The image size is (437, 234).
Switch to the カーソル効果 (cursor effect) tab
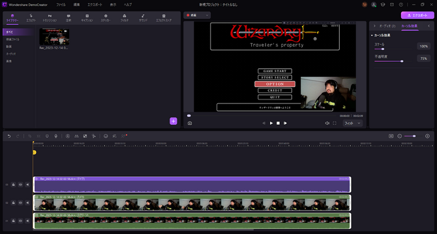pyautogui.click(x=410, y=26)
